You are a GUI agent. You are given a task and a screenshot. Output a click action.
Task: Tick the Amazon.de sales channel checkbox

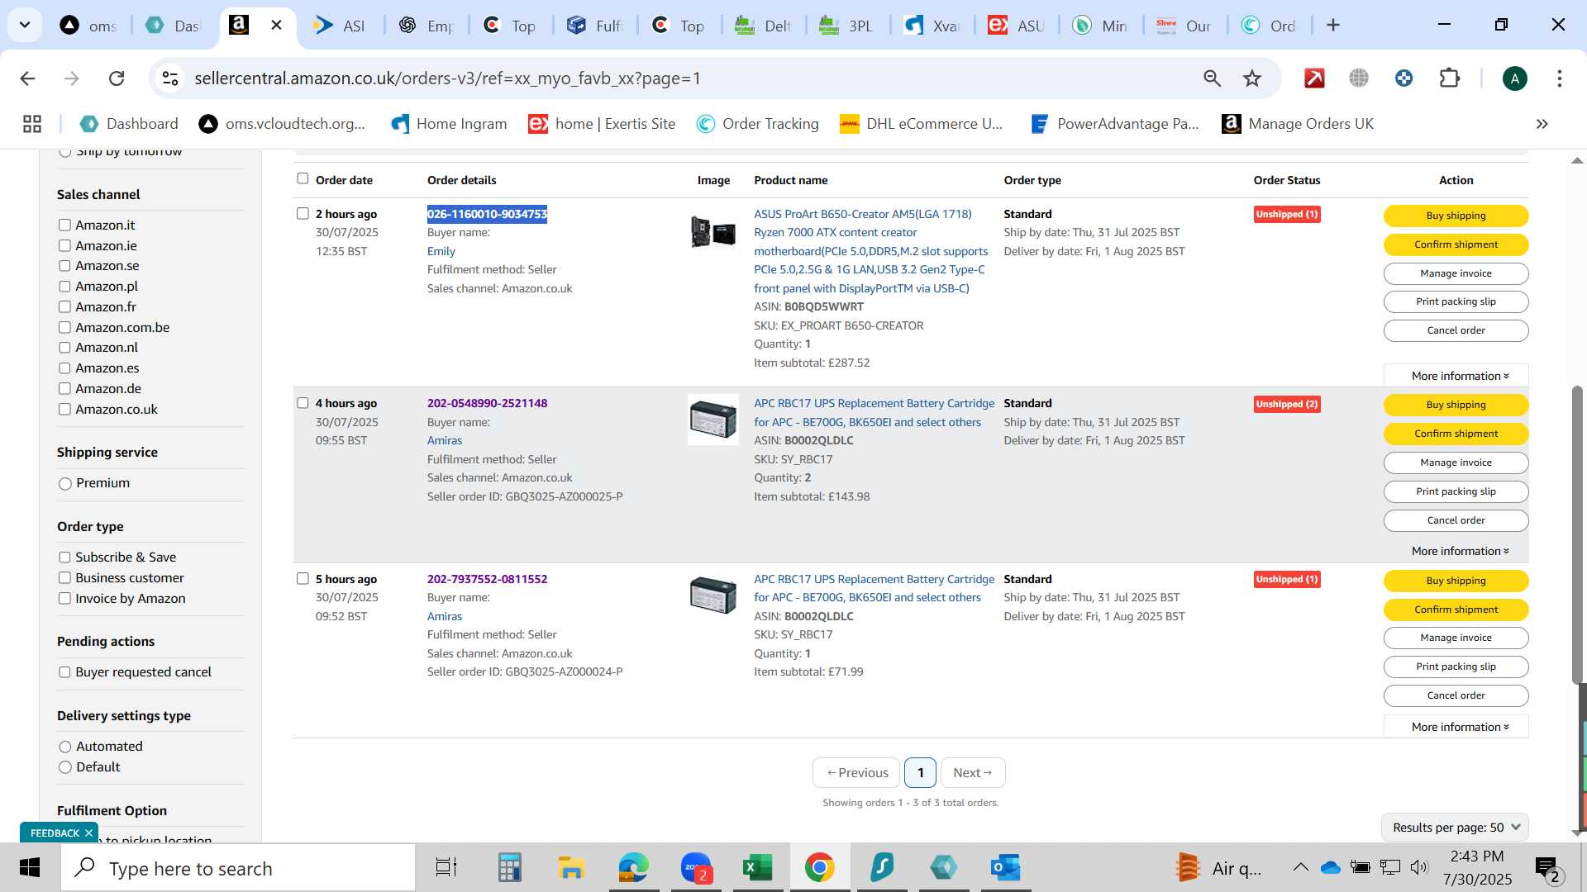pos(64,388)
